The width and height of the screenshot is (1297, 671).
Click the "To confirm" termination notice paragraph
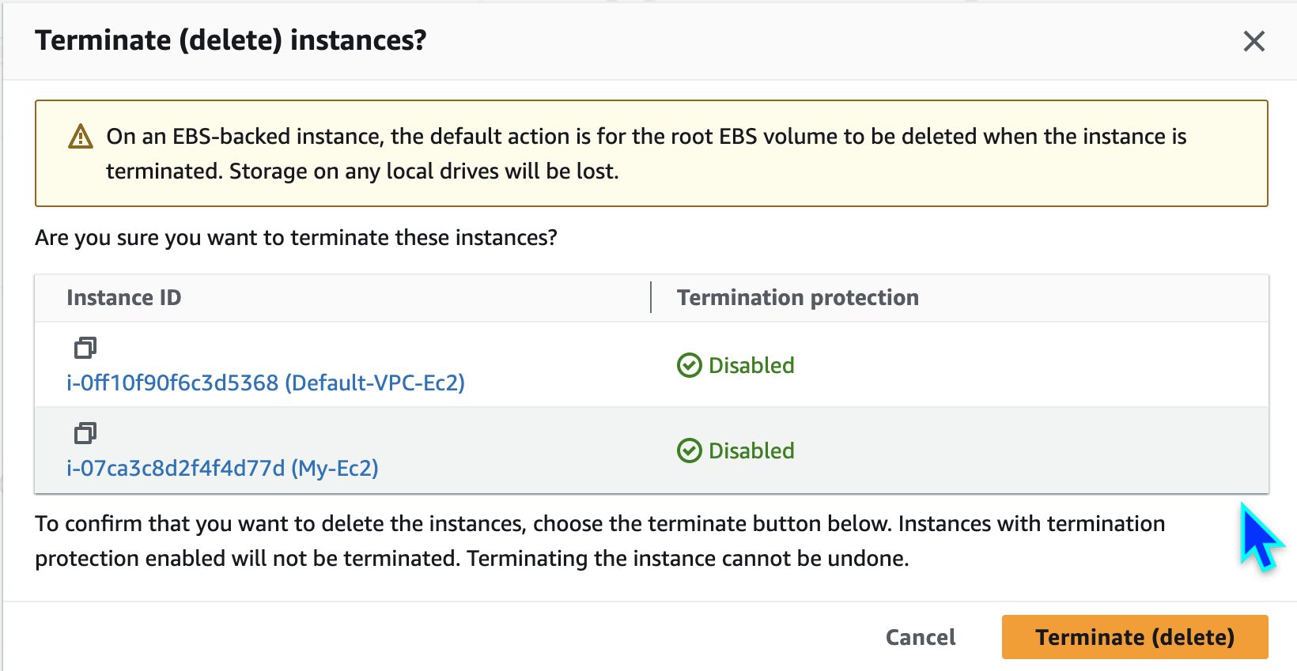click(x=599, y=541)
